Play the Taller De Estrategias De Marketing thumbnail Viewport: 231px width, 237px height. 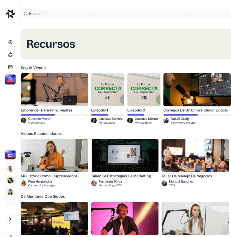coord(125,155)
